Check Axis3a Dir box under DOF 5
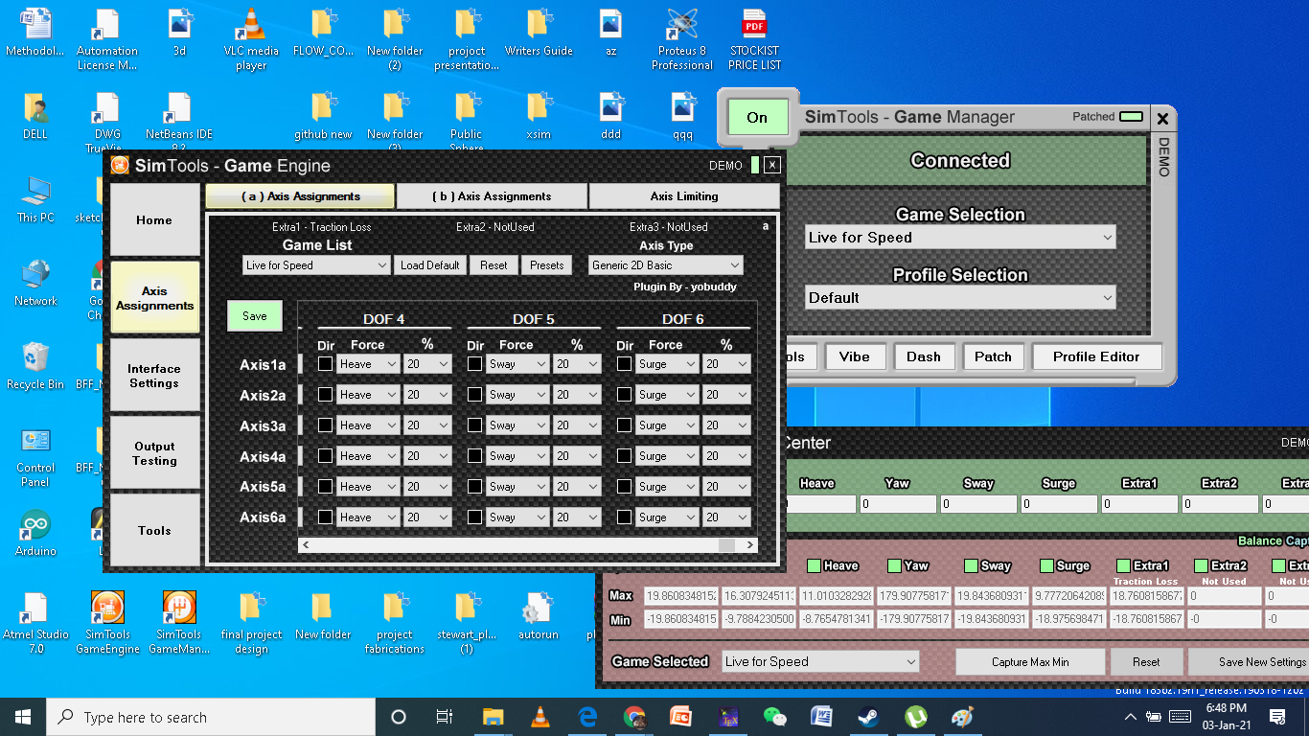The width and height of the screenshot is (1309, 736). click(x=475, y=425)
